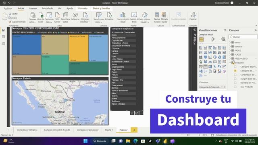This screenshot has width=258, height=145.
Task: Collapse the Campos pane chevron
Action: (255, 30)
